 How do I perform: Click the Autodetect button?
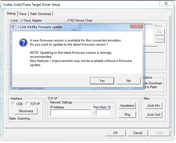(x=127, y=106)
